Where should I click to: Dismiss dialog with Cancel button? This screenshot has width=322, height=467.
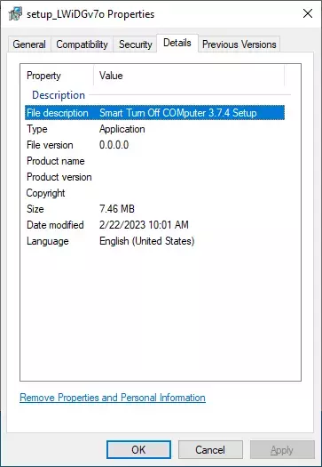(210, 450)
